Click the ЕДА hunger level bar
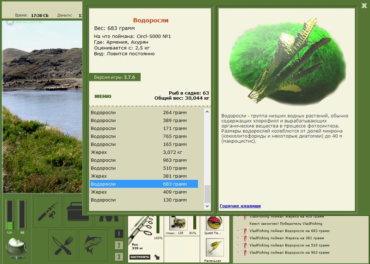Image resolution: width=370 pixels, height=264 pixels. point(10,214)
